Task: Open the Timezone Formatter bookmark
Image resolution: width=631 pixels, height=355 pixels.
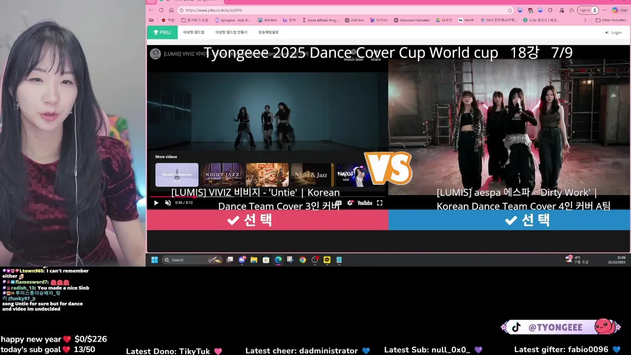Action: click(412, 20)
